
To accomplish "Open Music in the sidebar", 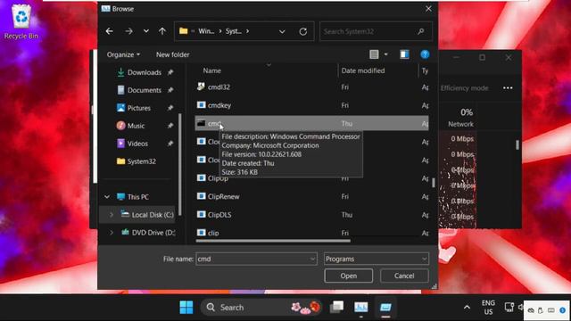I will (136, 126).
